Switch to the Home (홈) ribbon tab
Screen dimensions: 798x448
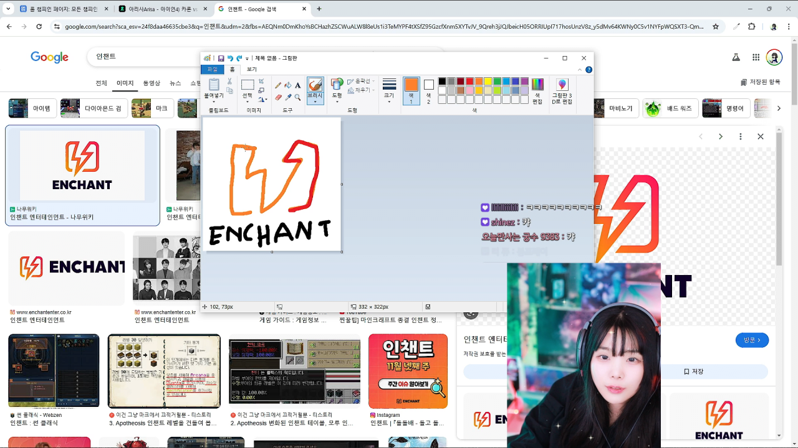233,70
